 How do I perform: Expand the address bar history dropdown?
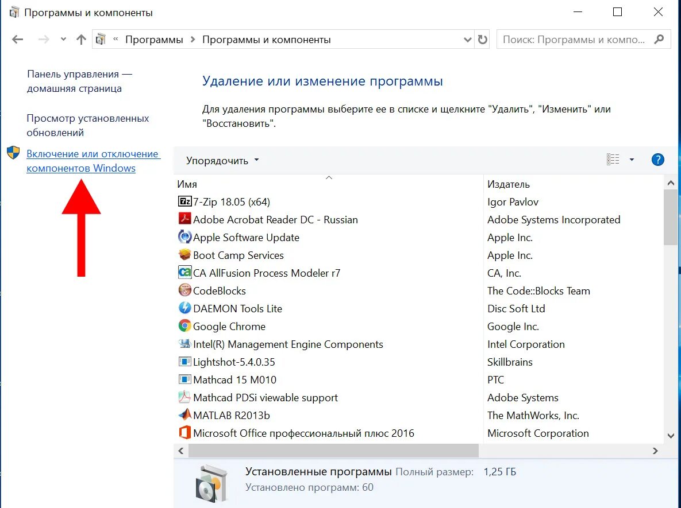pos(467,40)
